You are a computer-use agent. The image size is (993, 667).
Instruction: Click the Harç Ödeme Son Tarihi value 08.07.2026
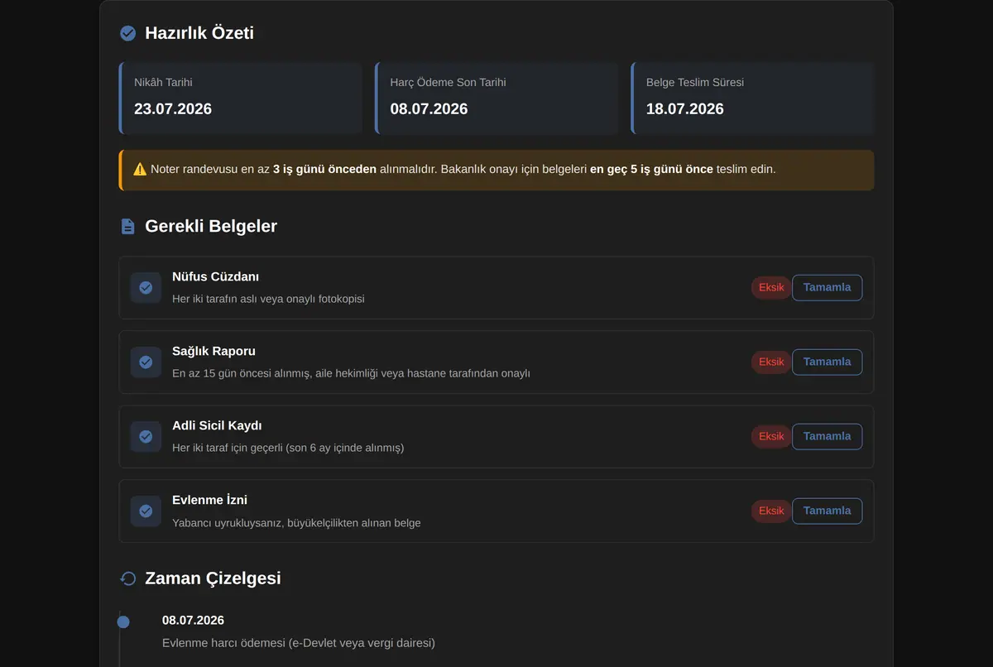[429, 108]
